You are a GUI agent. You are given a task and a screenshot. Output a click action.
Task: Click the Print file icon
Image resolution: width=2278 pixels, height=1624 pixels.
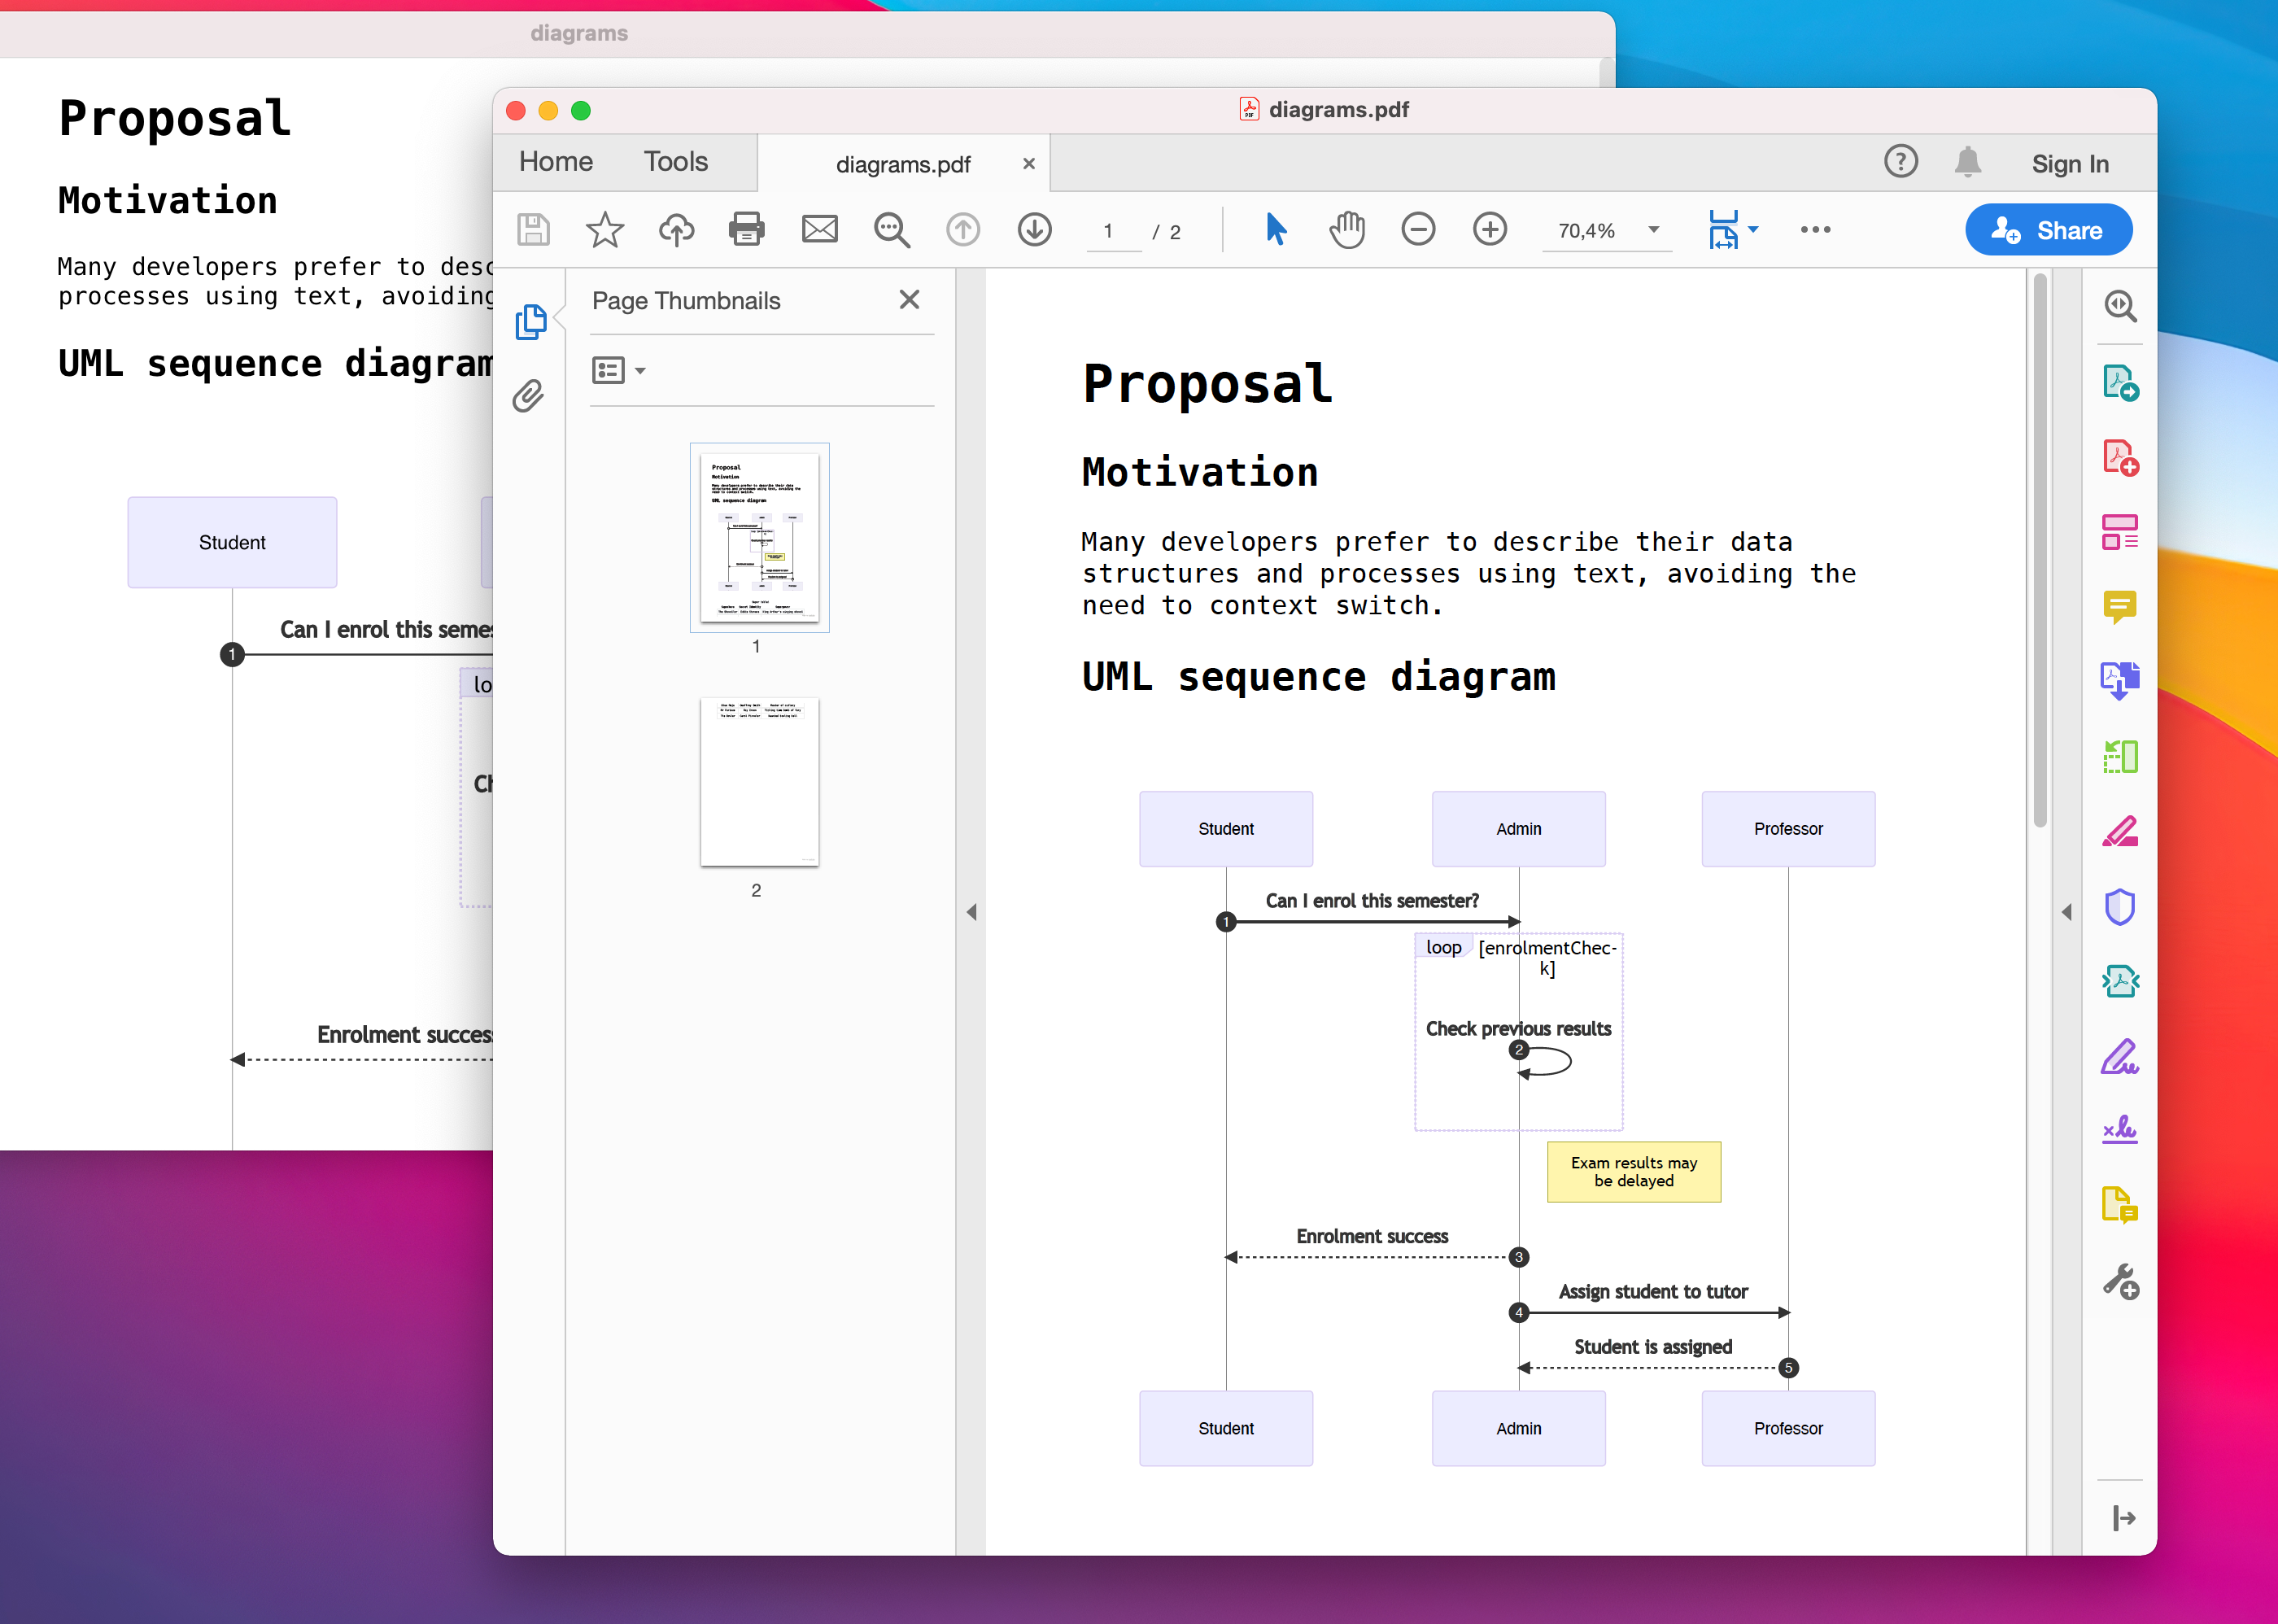pos(746,230)
